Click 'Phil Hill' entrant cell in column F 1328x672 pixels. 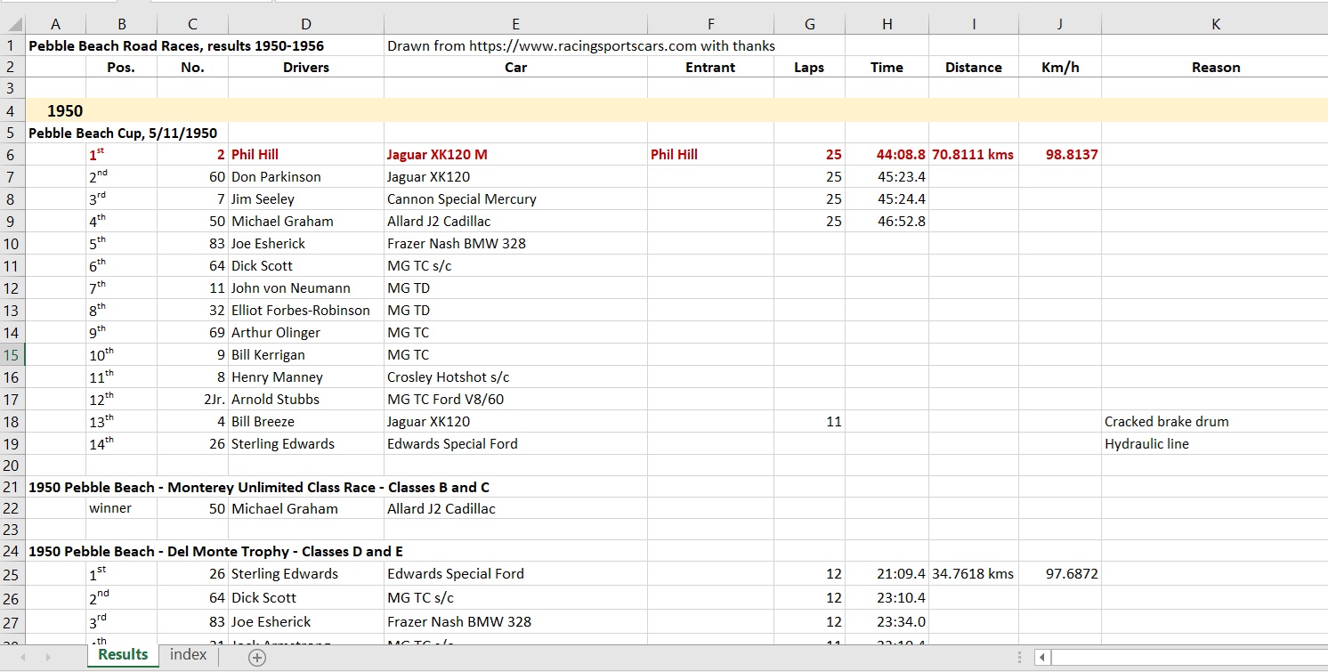point(710,154)
